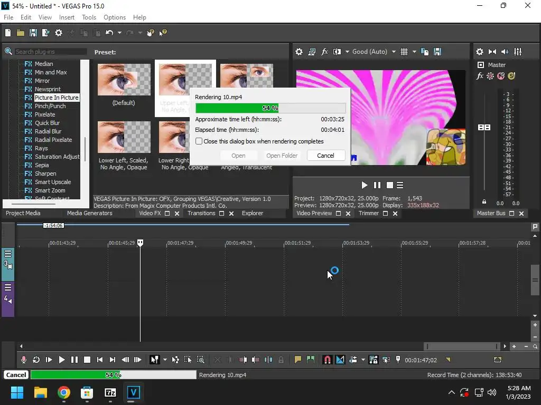Open Undo history dropdown arrow
Screen dimensions: 541x405
(x=119, y=33)
